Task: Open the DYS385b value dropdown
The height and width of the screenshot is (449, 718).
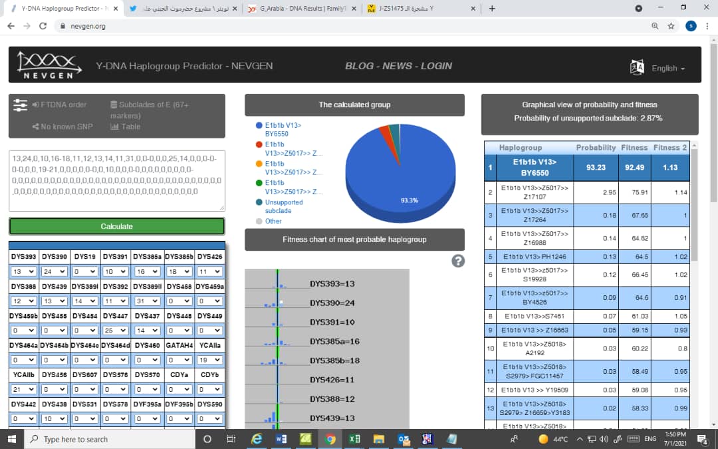Action: (x=179, y=271)
